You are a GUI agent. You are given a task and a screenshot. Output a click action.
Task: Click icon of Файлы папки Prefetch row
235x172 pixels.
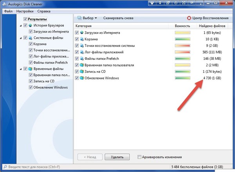(82, 59)
